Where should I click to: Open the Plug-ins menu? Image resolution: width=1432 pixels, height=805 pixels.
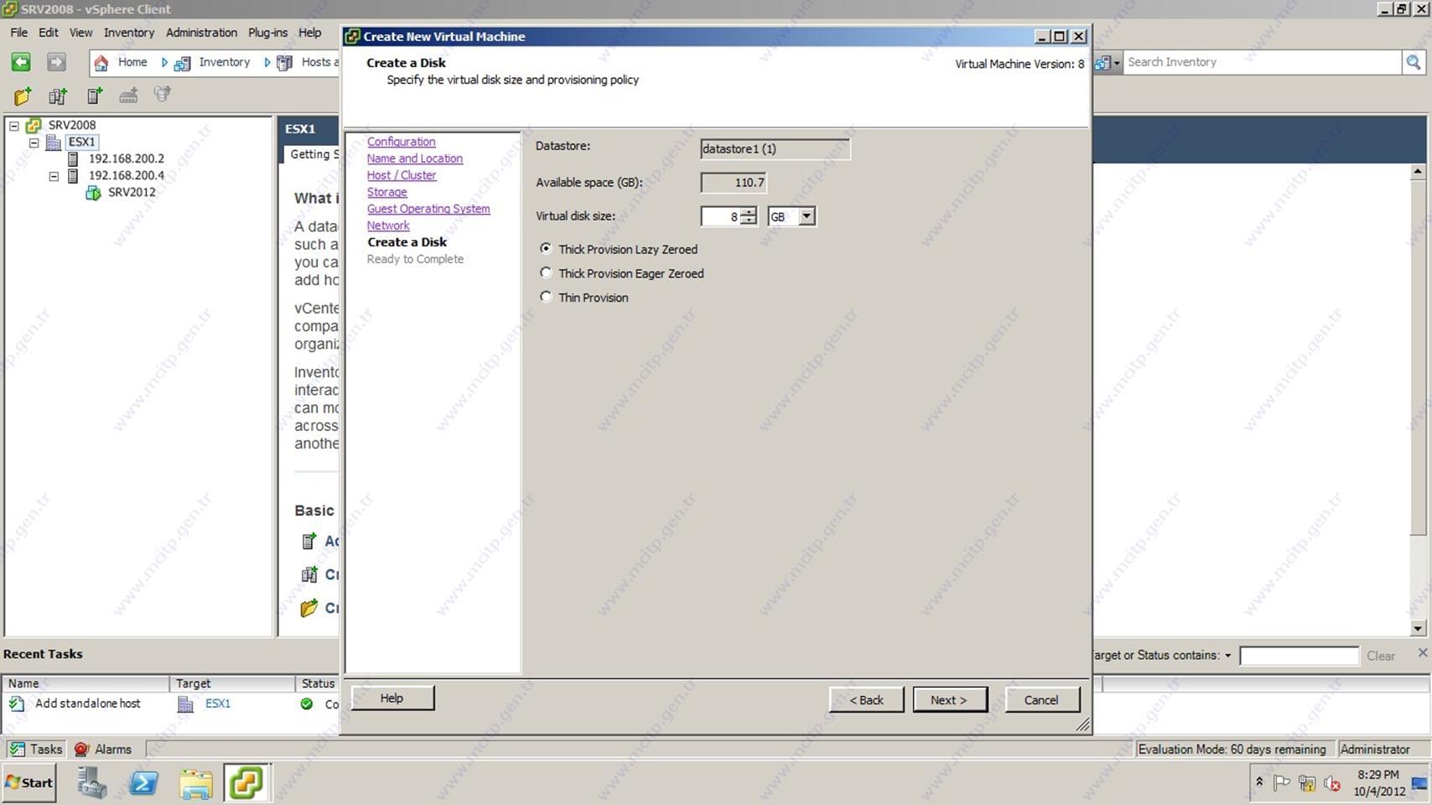pos(267,33)
